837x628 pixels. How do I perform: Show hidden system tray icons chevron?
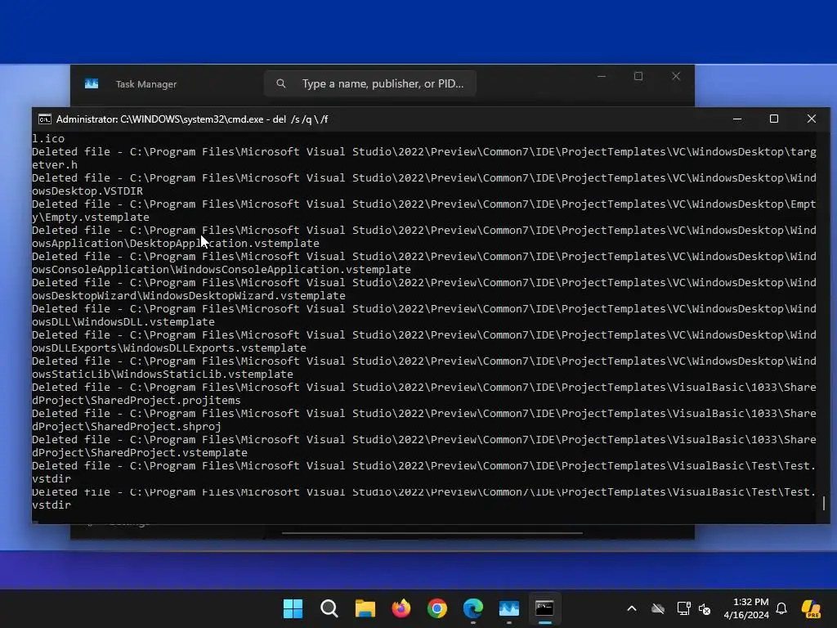632,608
